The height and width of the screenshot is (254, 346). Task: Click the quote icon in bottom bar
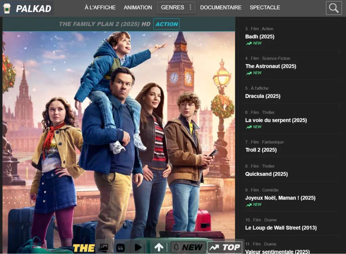pyautogui.click(x=120, y=248)
